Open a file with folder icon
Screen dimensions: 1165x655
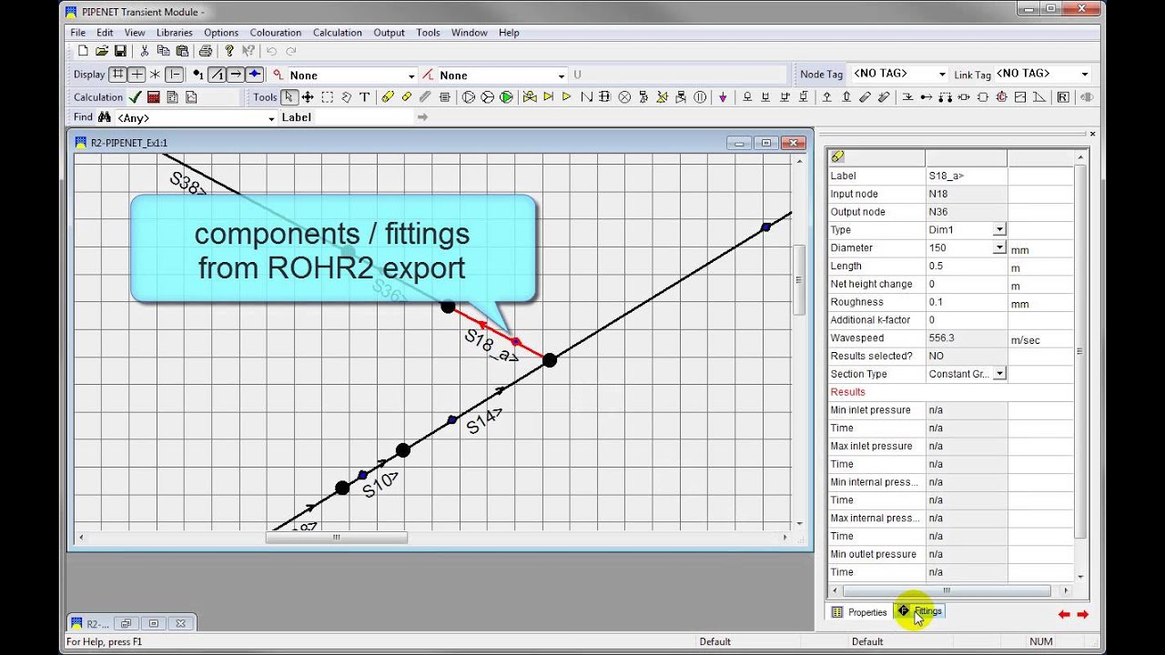(102, 51)
